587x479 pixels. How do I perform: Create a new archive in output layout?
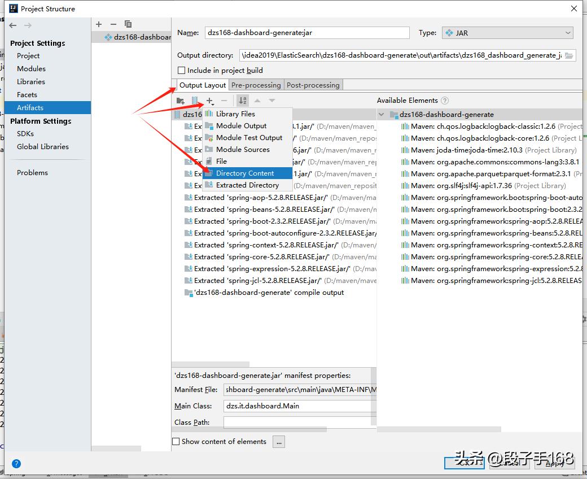click(x=195, y=101)
